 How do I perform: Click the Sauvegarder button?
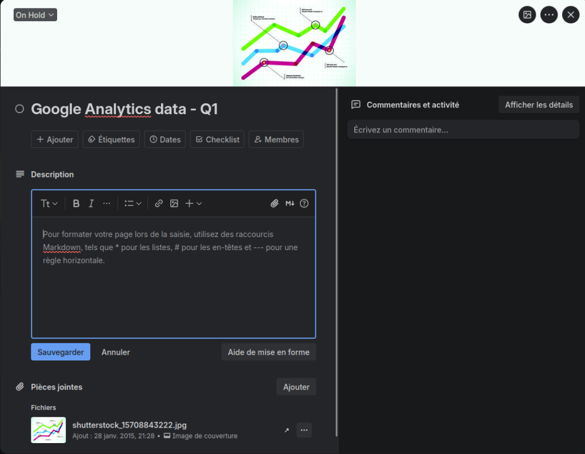(61, 352)
